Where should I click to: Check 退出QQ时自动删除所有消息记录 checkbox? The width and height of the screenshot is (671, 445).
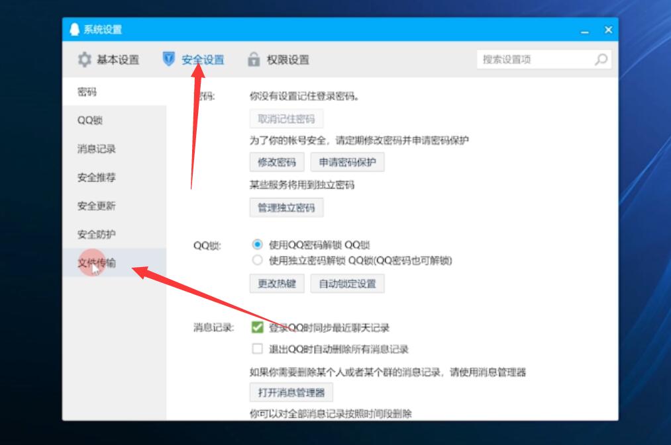click(257, 349)
